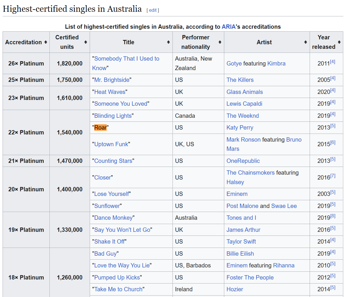The height and width of the screenshot is (297, 345).
Task: Open the Katy Perry artist link
Action: pyautogui.click(x=240, y=128)
